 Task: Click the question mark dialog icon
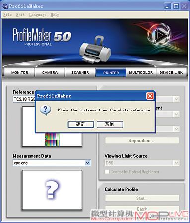[45, 110]
